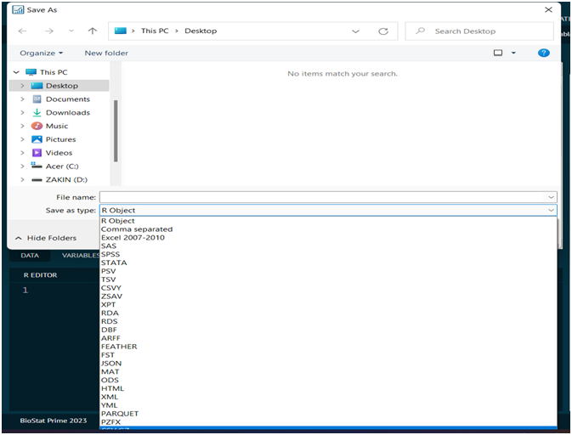
Task: Expand the Downloads tree node
Action: click(23, 113)
